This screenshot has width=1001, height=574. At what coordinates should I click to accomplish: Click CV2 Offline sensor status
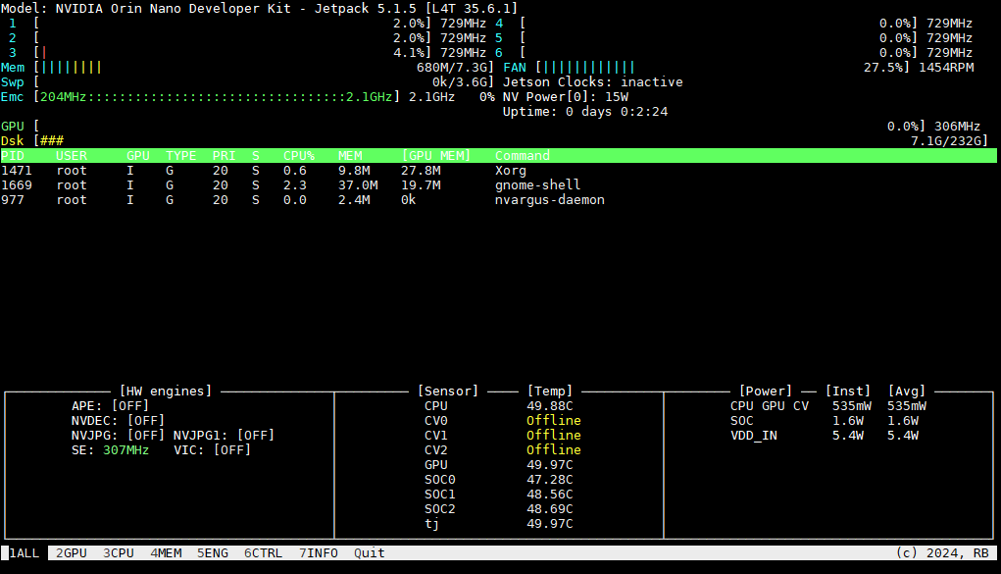(x=554, y=450)
